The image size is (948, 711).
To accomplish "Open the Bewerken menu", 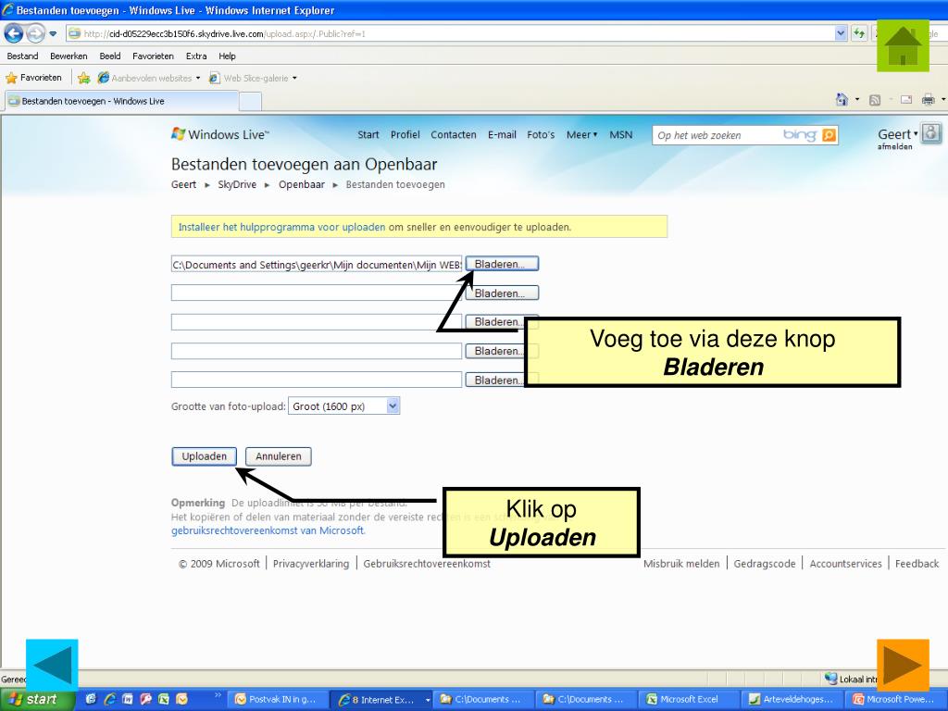I will click(69, 56).
